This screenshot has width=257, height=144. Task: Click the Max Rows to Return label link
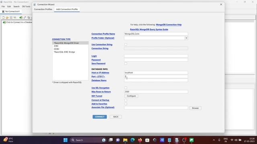(x=101, y=92)
